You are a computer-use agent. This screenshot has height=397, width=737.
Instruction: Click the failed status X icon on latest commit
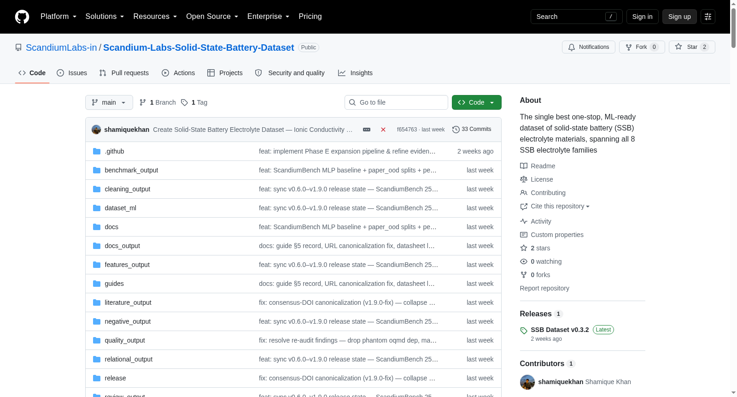[x=383, y=130]
